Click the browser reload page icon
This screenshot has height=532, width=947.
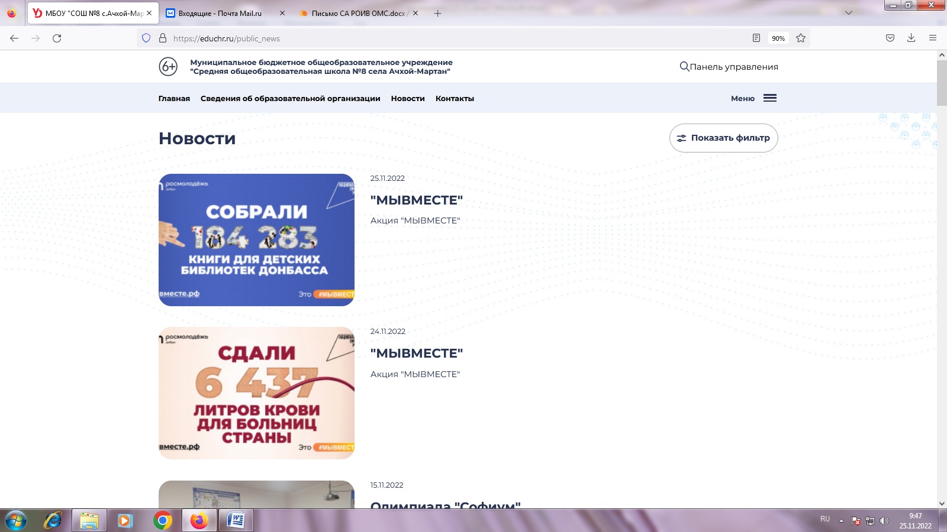tap(57, 38)
